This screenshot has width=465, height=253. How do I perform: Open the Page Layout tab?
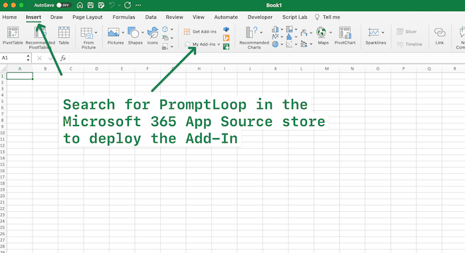(x=88, y=17)
